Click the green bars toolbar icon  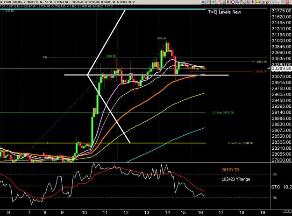(x=223, y=2)
